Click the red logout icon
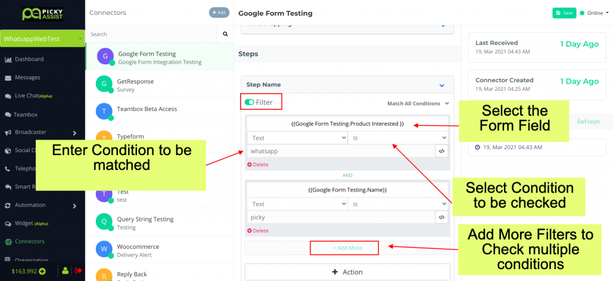 tap(78, 270)
